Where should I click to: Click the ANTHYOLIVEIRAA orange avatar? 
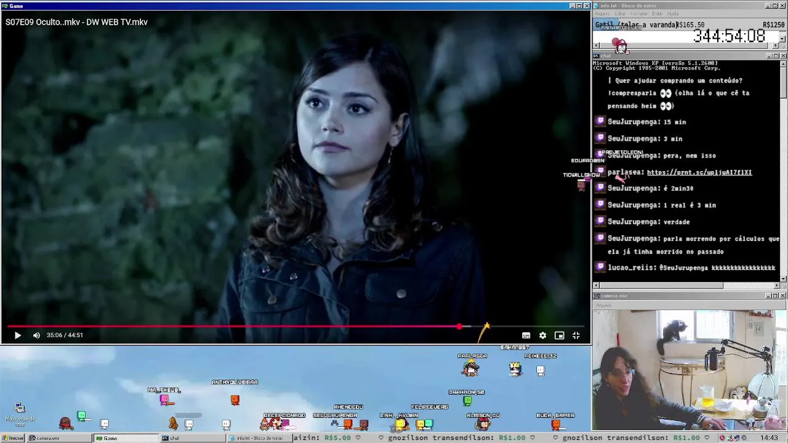[235, 400]
